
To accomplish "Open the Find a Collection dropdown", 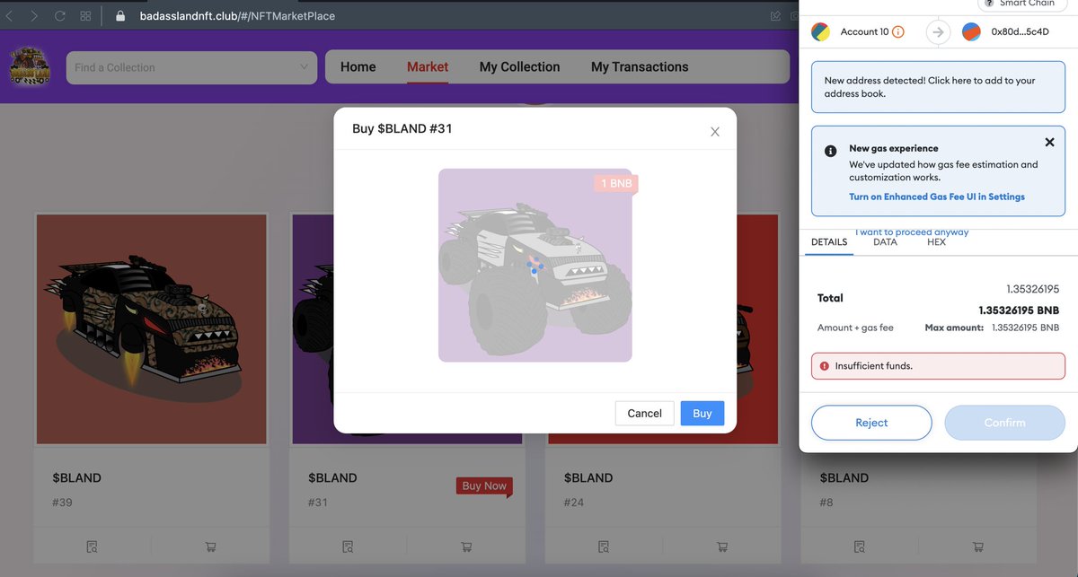I will coord(191,67).
